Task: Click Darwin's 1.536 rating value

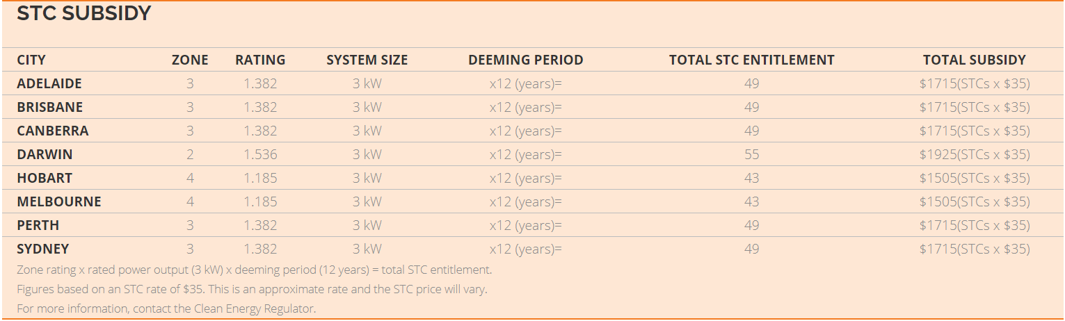Action: coord(260,154)
